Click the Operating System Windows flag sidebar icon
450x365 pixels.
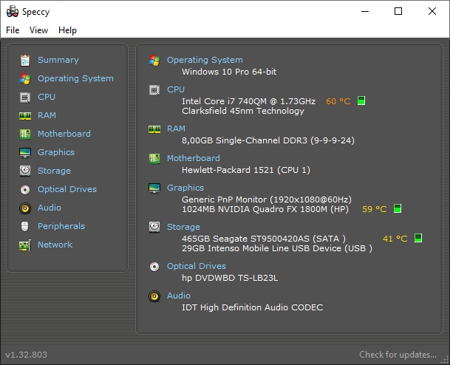25,78
